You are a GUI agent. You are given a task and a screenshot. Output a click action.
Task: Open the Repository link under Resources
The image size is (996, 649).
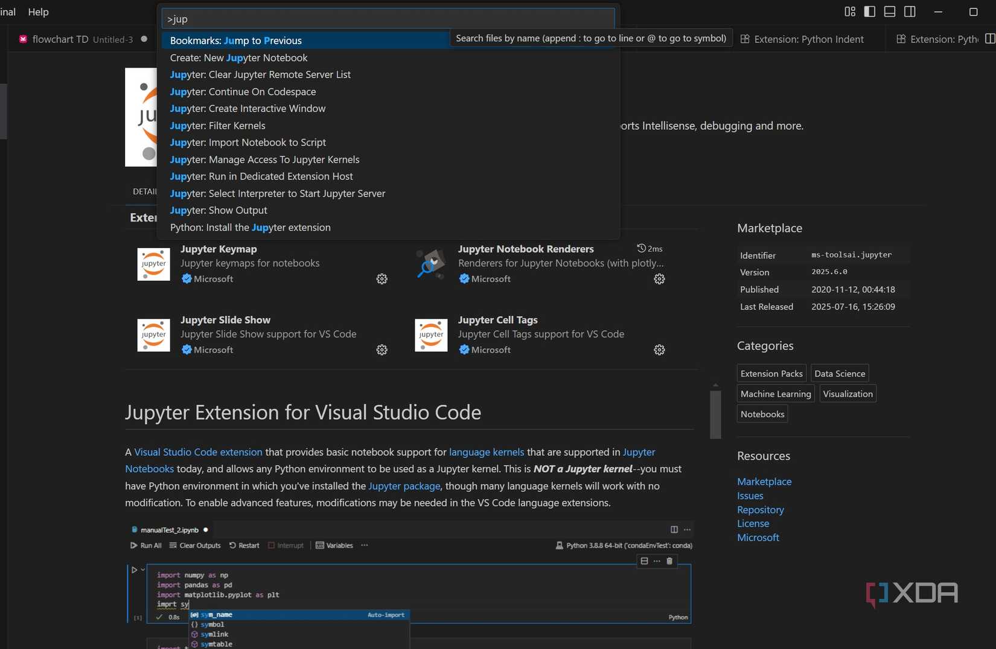[x=760, y=510]
